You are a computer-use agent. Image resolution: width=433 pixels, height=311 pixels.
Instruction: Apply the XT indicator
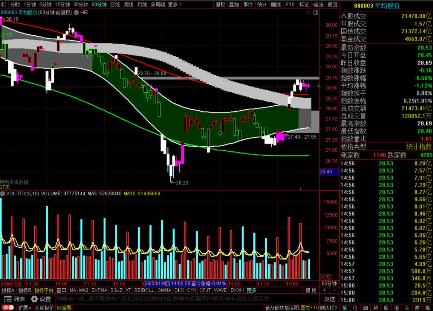(128, 290)
